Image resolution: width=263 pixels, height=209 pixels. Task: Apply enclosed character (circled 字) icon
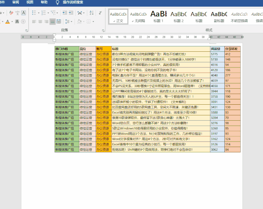click(23, 22)
